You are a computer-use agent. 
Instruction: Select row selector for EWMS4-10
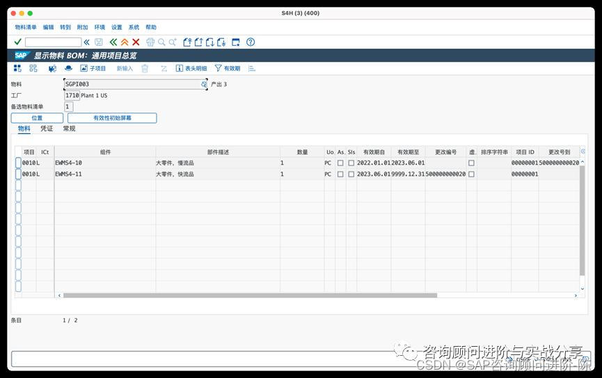(18, 163)
